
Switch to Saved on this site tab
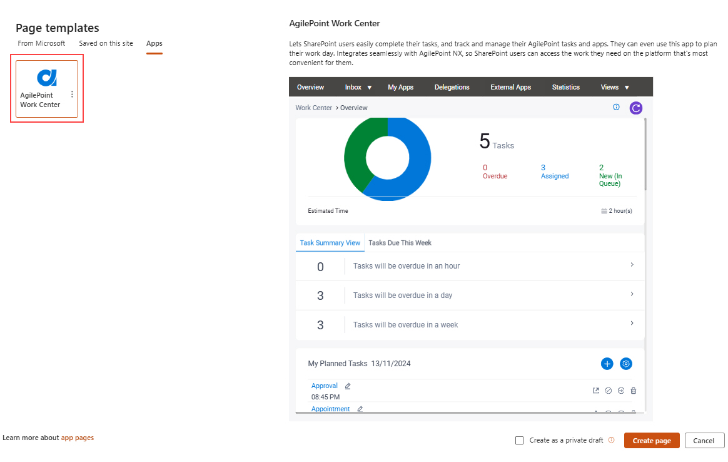(106, 43)
